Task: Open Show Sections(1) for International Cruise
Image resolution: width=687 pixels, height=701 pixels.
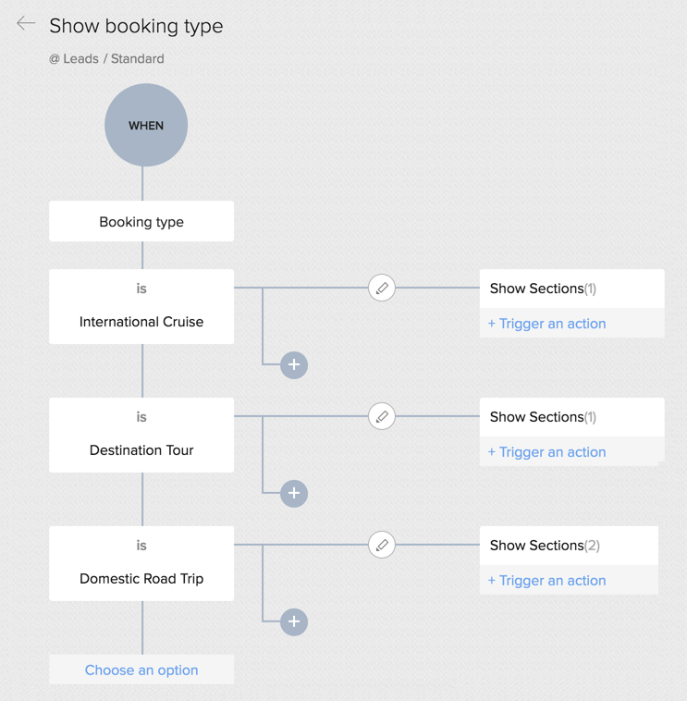Action: [543, 289]
